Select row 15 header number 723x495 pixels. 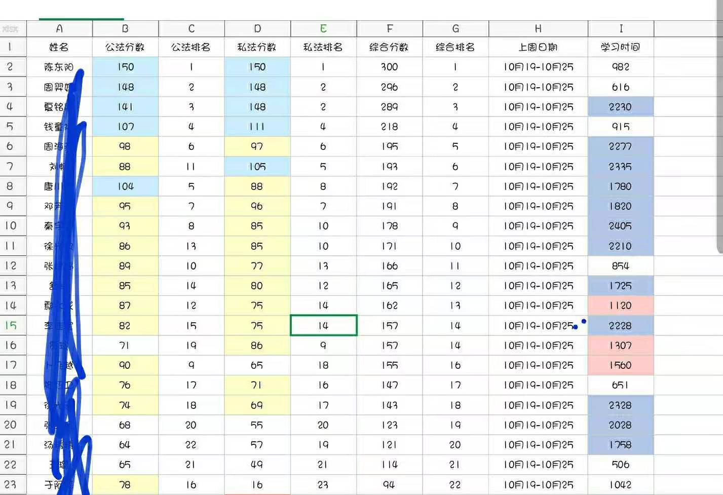[x=13, y=325]
